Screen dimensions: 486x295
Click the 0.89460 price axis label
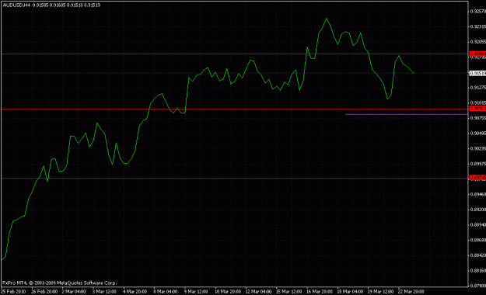click(x=478, y=194)
